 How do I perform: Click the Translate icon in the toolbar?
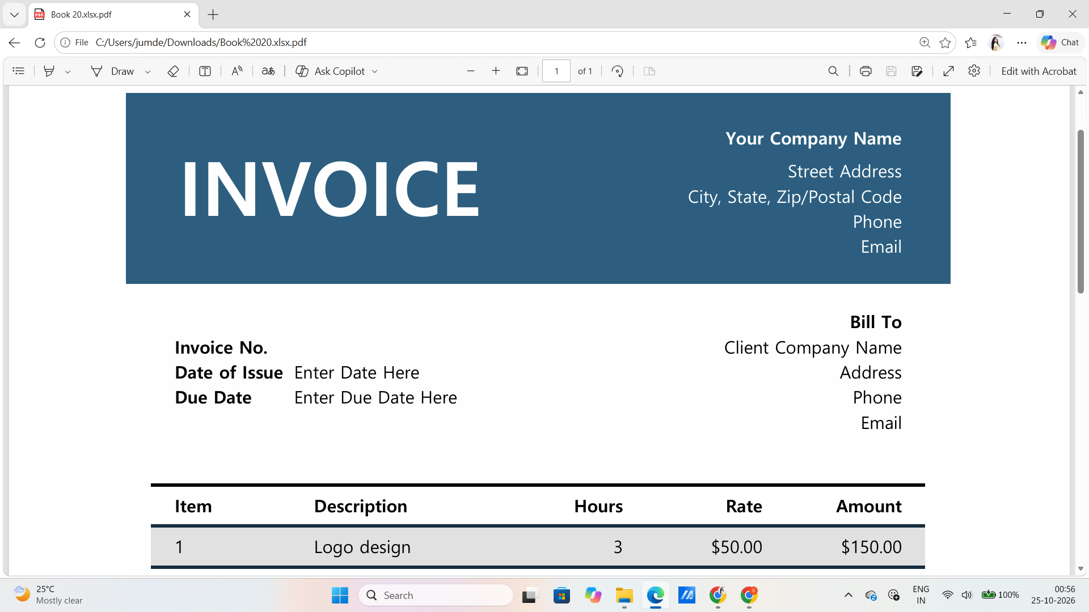click(x=268, y=71)
